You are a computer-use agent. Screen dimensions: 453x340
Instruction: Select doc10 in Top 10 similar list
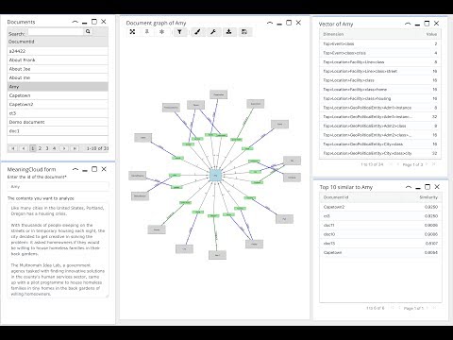[380, 234]
